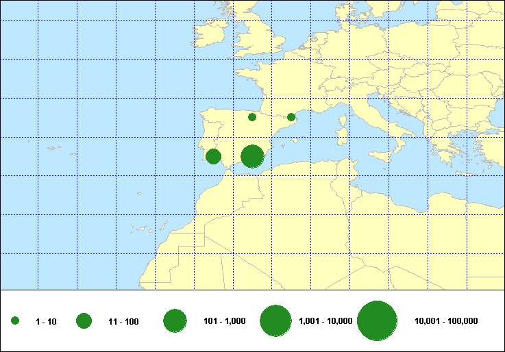
Task: Click the largest green circle in southern Spain
Action: (x=252, y=156)
